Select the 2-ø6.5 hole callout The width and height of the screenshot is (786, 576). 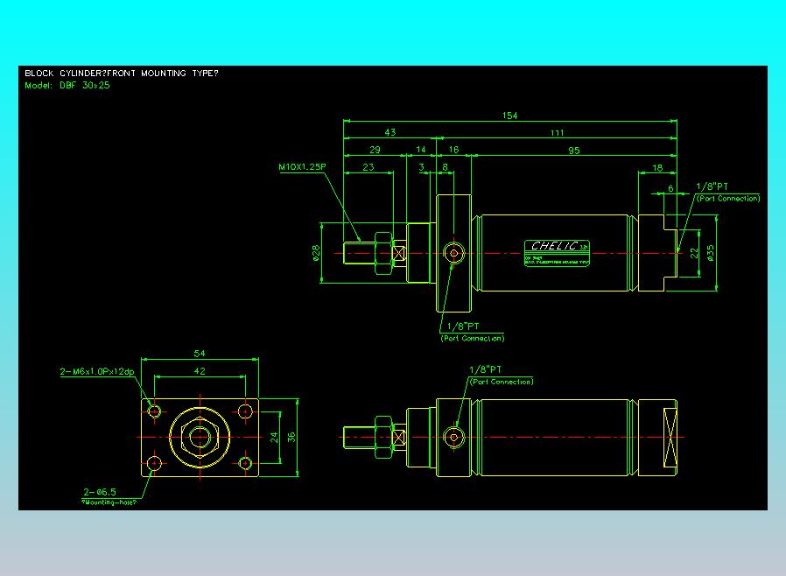100,492
